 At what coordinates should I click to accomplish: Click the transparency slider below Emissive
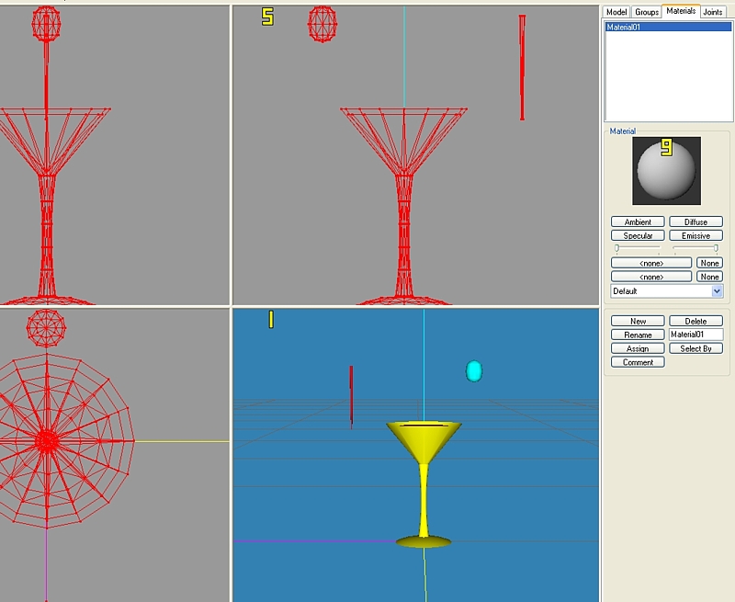695,248
